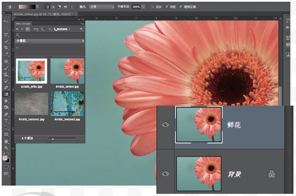
Task: Select the Artistic_After.jpg thumbnail
Action: click(x=32, y=71)
